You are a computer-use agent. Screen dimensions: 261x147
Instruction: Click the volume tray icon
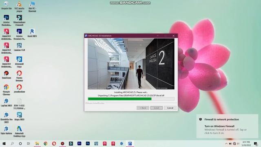(x=238, y=143)
